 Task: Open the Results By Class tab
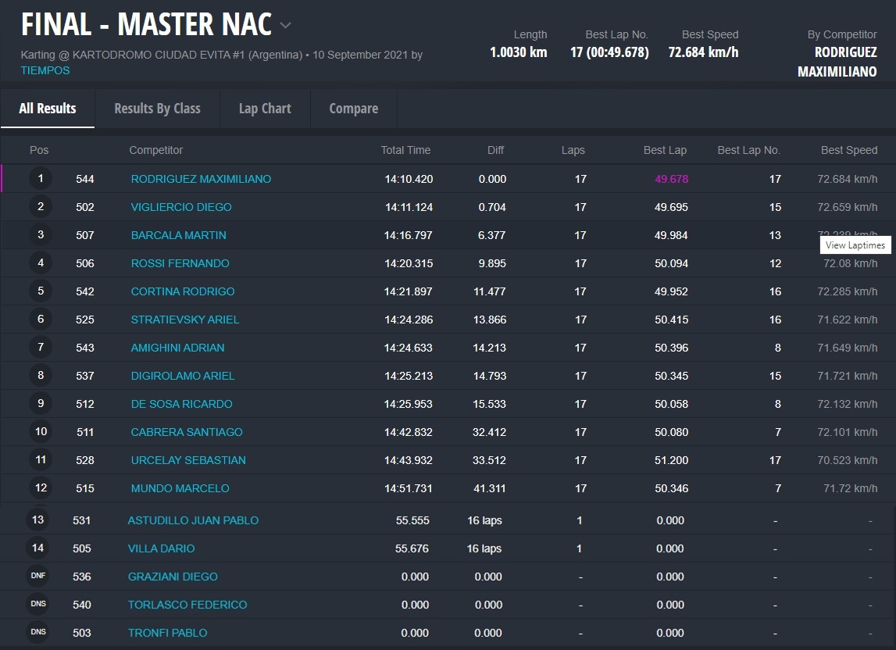tap(157, 109)
